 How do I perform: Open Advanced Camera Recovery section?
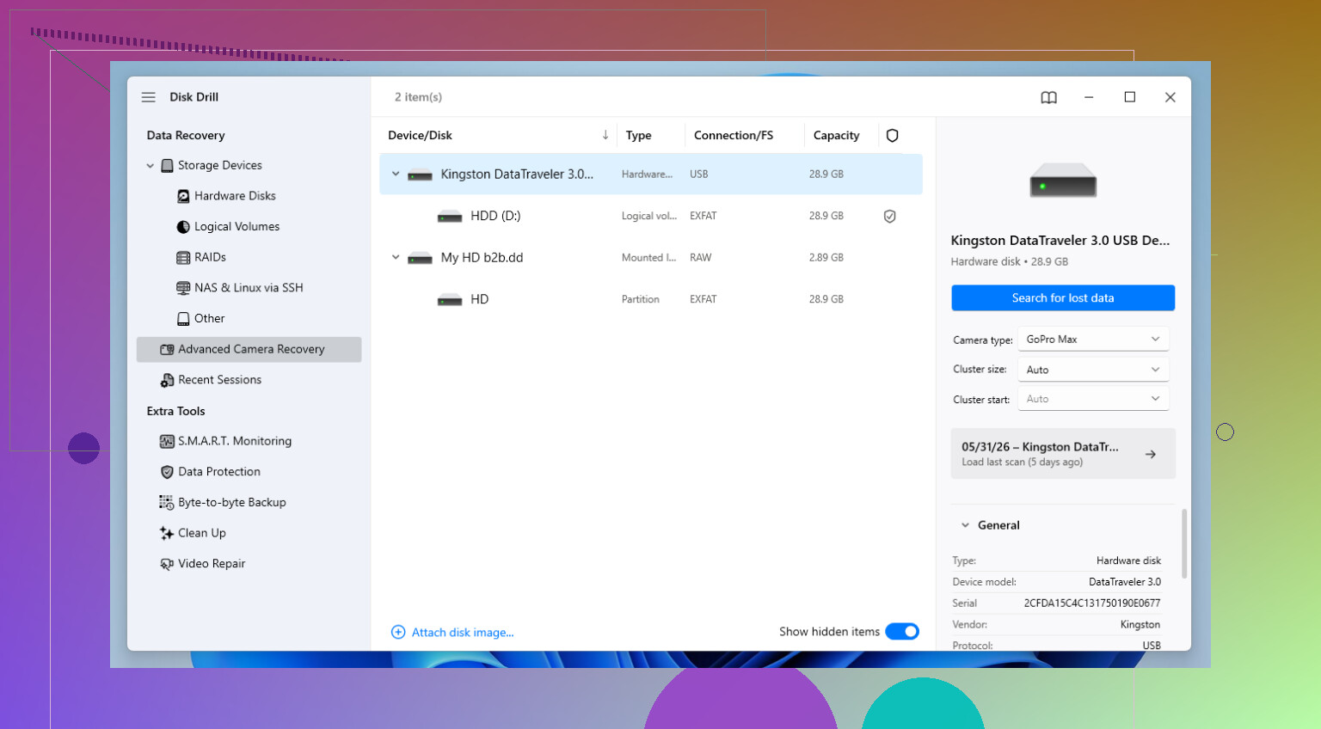coord(249,349)
